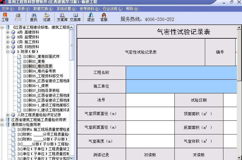242x160 pixels.
Task: Expand the 人防工程质量检验评定记录 node
Action: pos(8,115)
